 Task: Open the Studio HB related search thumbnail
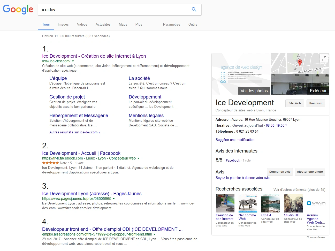pyautogui.click(x=293, y=203)
